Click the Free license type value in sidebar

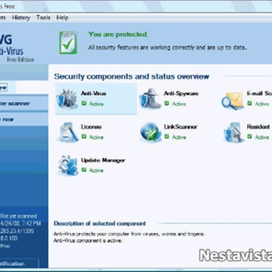coord(5,246)
